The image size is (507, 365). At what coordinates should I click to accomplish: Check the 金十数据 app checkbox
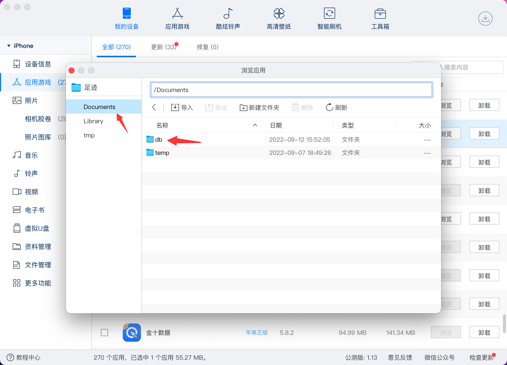tap(104, 333)
